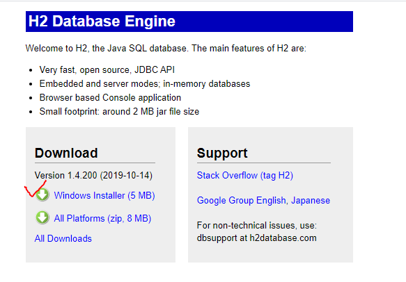This screenshot has width=406, height=282.
Task: Open the Windows Installer (5 MB) link
Action: [x=104, y=195]
